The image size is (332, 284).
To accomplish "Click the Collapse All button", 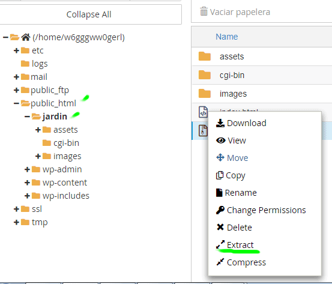I will coord(89,14).
